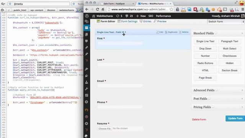Click the browser address bar URL

pos(139,9)
